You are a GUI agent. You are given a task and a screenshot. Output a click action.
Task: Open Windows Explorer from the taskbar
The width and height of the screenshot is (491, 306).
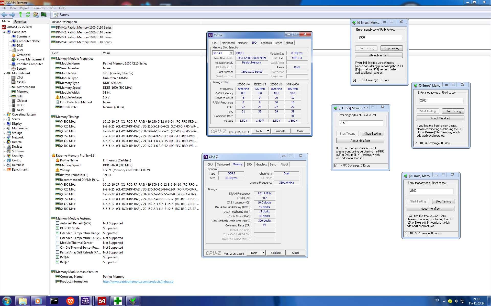coord(23,301)
